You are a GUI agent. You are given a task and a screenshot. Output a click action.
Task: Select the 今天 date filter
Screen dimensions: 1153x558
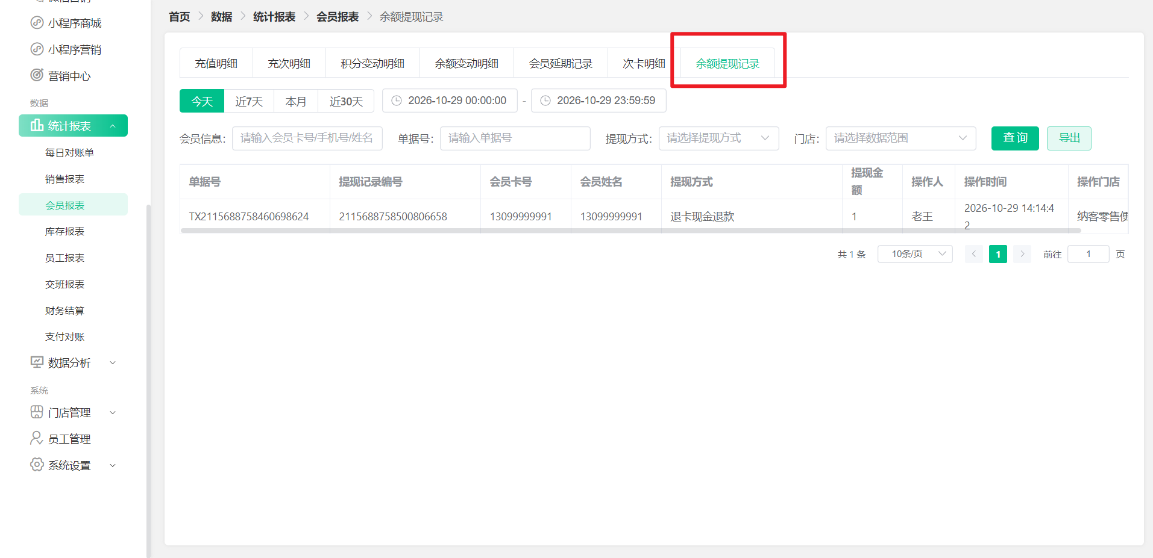[x=202, y=101]
